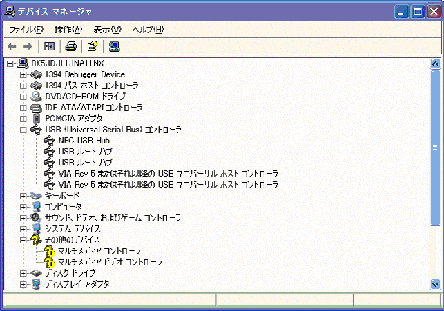
Task: Select the first USB ルート ハブ entry
Action: tap(85, 152)
